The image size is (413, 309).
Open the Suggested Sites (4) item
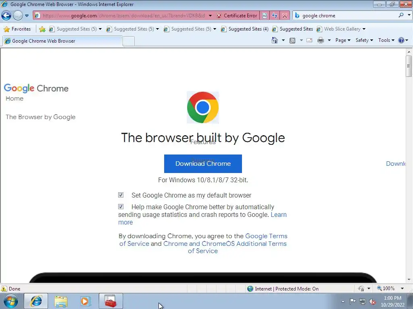245,29
